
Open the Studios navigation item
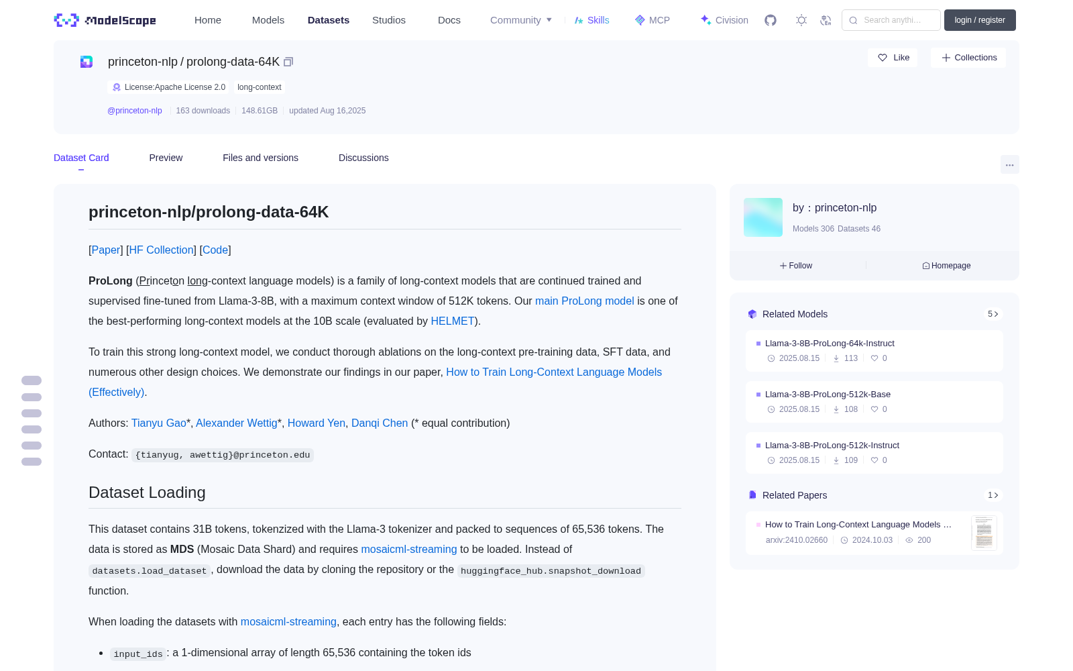coord(389,20)
